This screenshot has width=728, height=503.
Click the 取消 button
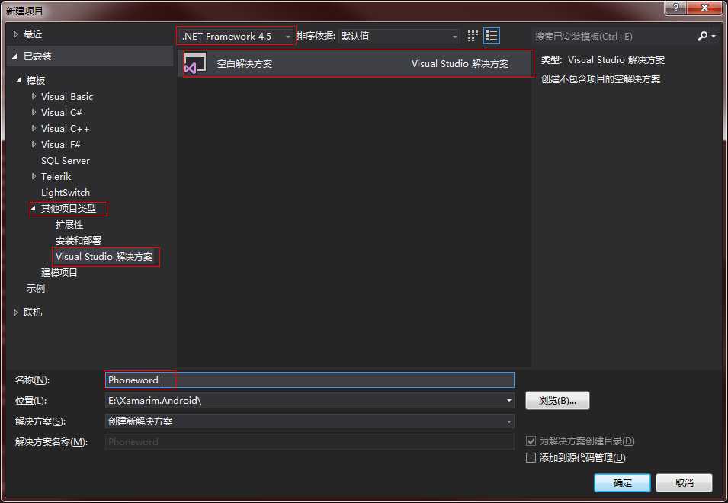[x=684, y=482]
